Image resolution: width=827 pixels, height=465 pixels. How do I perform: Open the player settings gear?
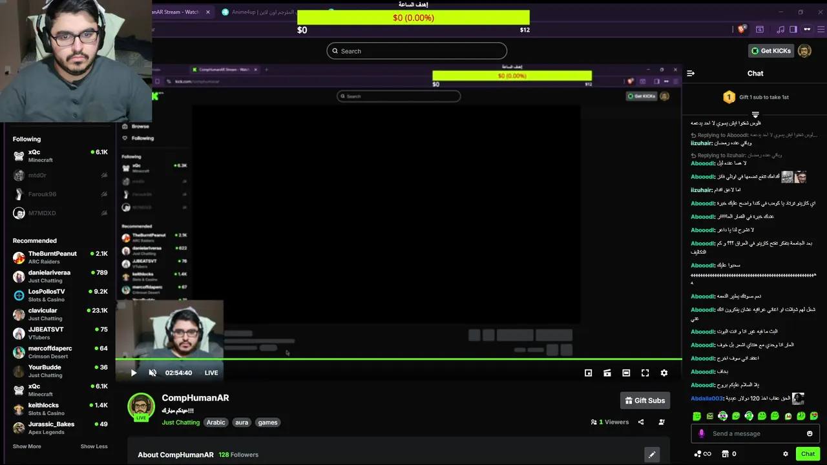(x=664, y=373)
